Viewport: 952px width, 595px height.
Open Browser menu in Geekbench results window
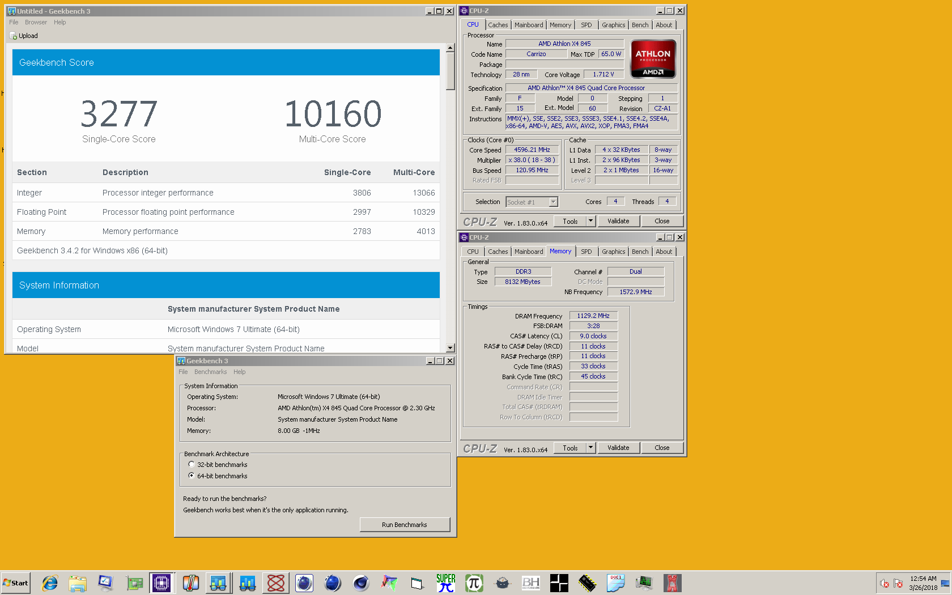[36, 22]
